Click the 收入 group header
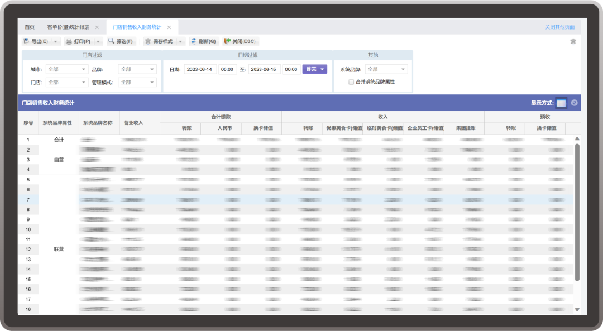This screenshot has height=331, width=603. point(383,117)
